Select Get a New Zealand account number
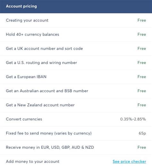152x168 pixels. click(x=40, y=105)
